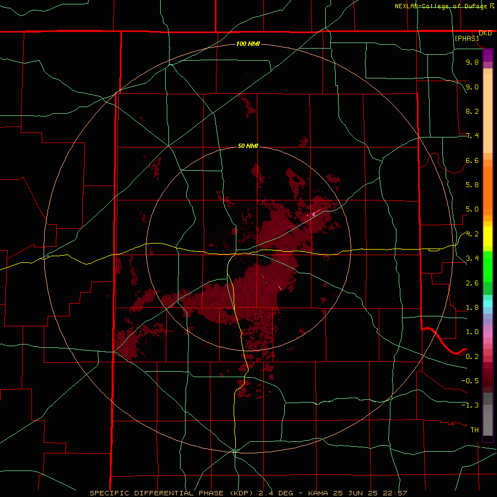497x497 pixels.
Task: Click the SPECIFIC DIFFERENTIAL PHASE caption text
Action: (156, 493)
